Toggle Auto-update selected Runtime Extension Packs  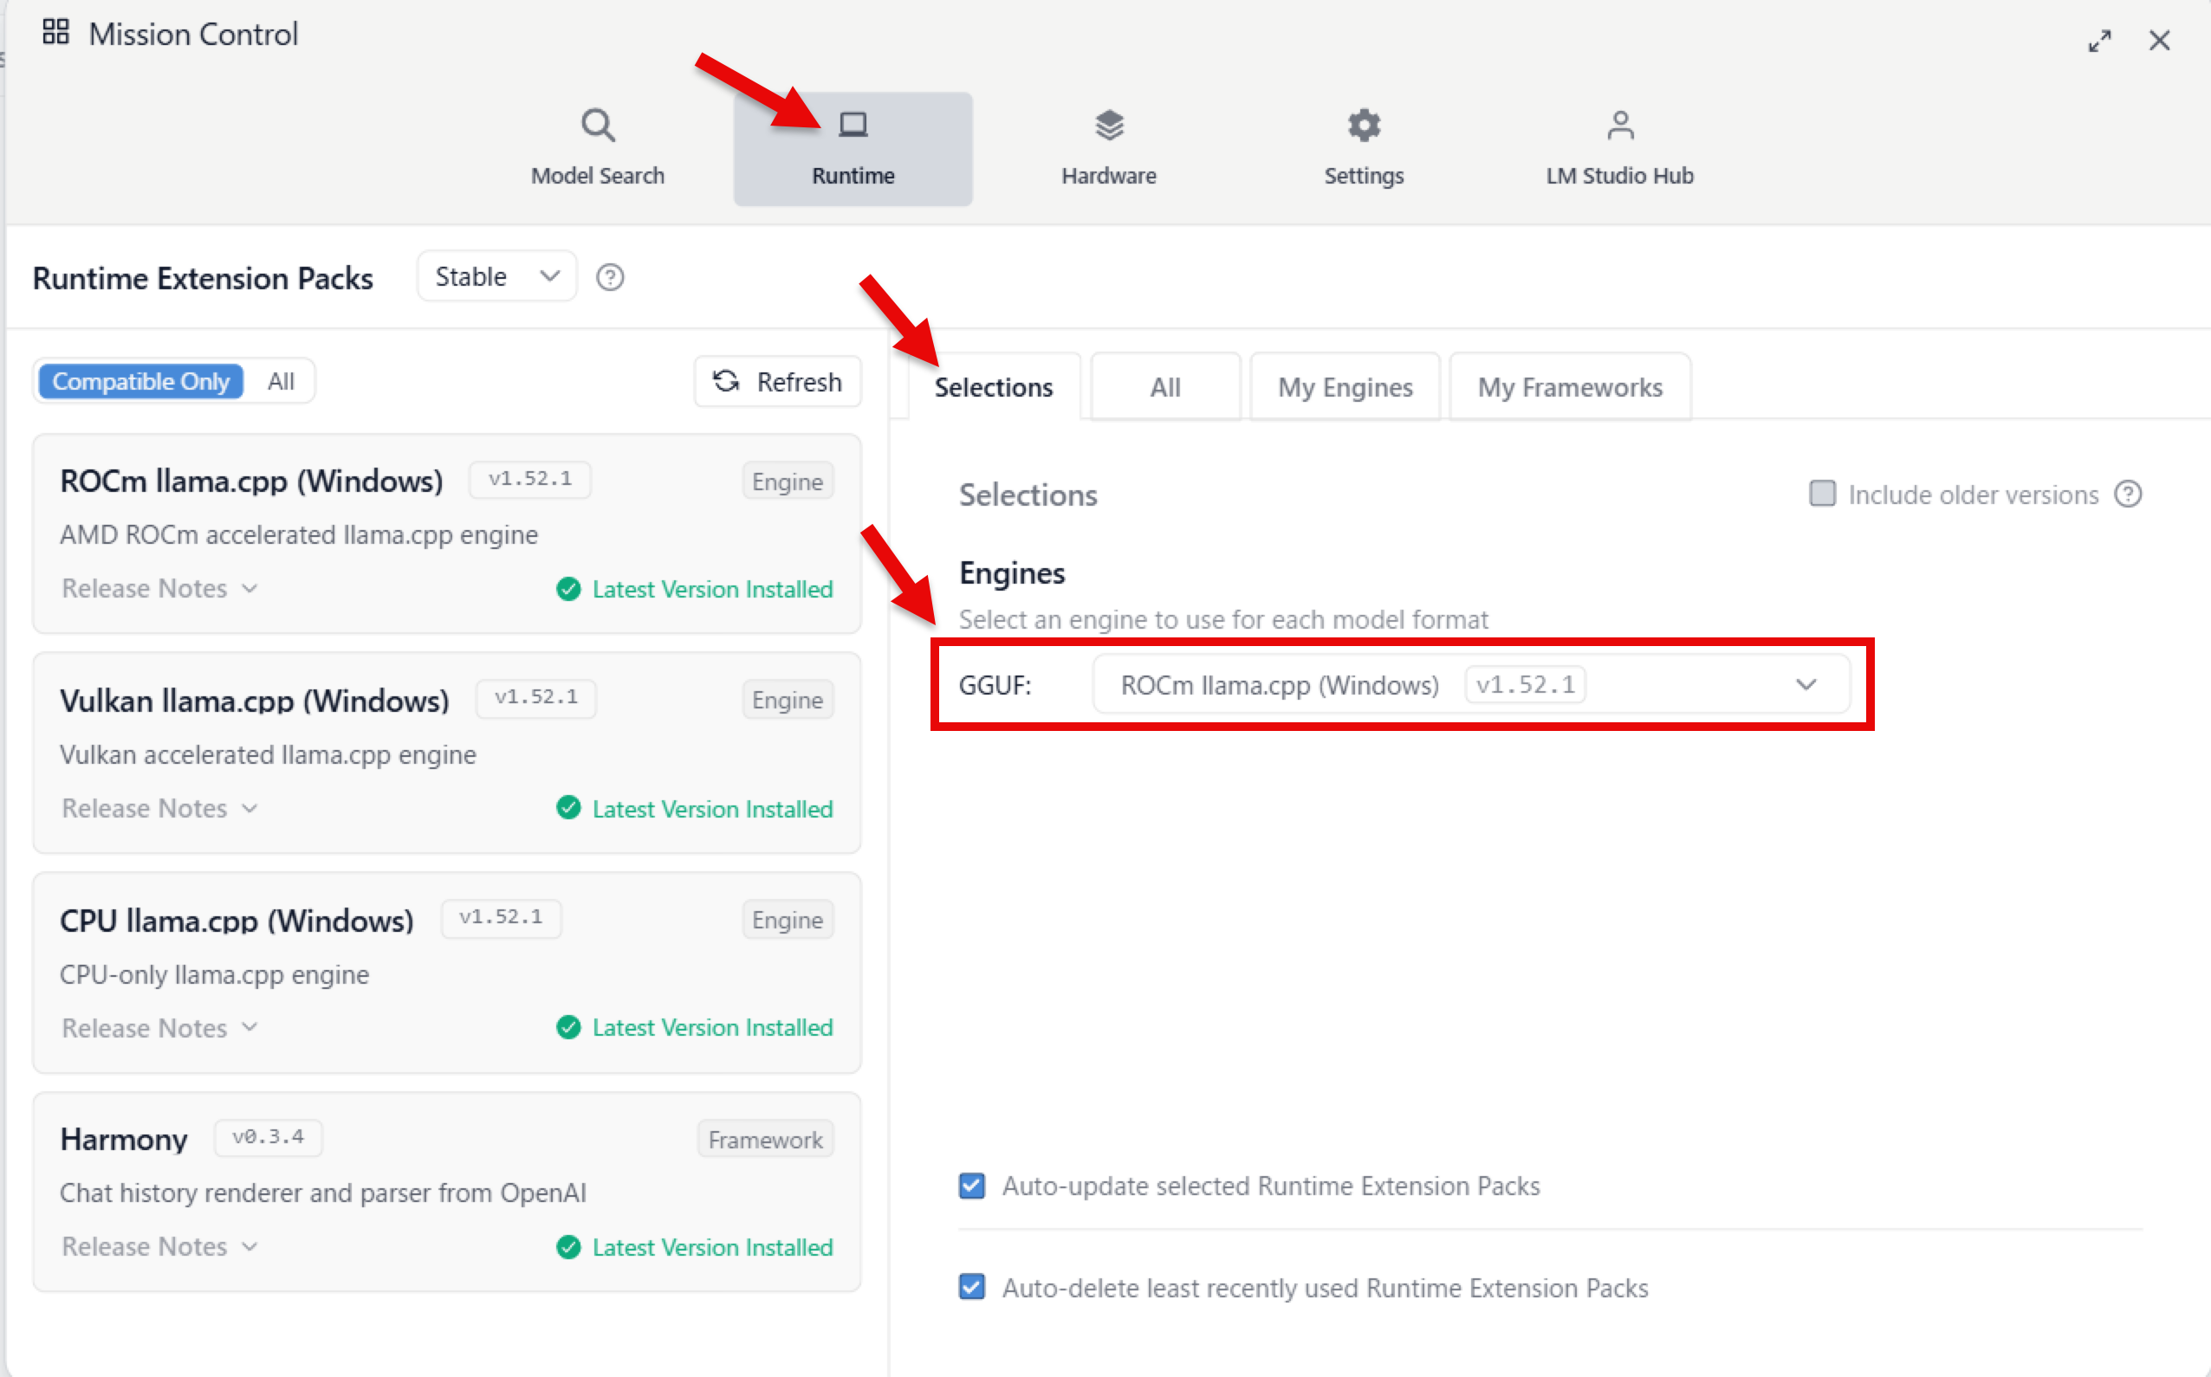pyautogui.click(x=972, y=1186)
